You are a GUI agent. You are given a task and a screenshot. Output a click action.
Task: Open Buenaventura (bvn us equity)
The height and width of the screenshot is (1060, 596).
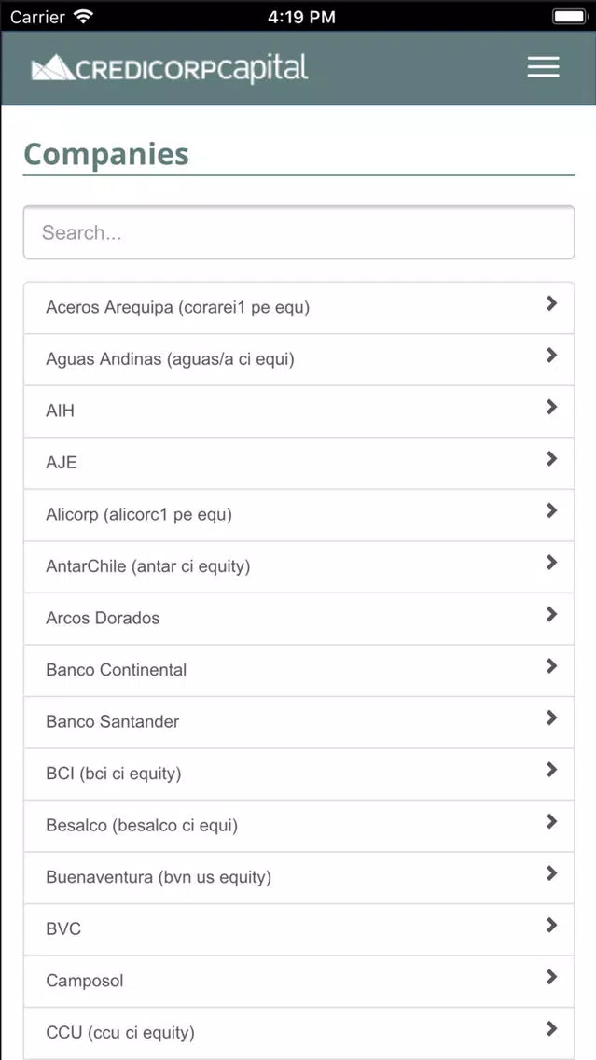[298, 877]
